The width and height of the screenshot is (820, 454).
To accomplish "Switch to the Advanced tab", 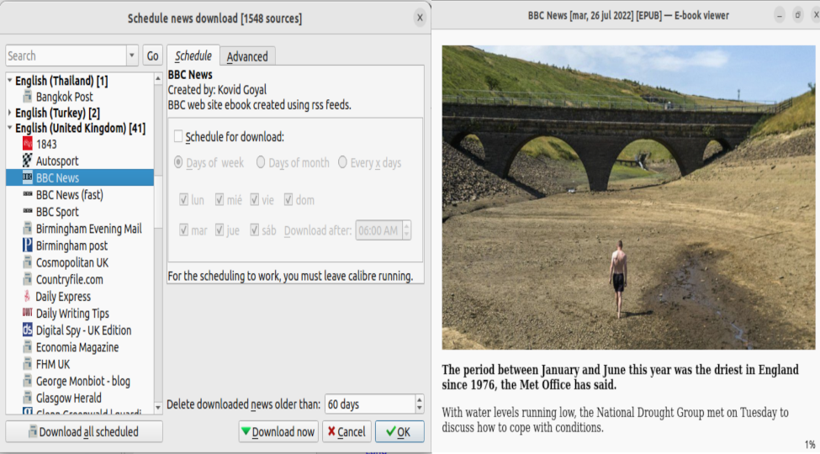I will (x=247, y=56).
